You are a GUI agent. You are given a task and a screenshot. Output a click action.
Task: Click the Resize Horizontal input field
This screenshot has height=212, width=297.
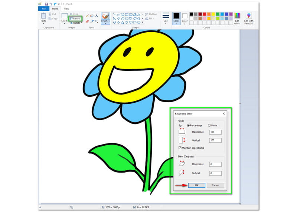(215, 132)
